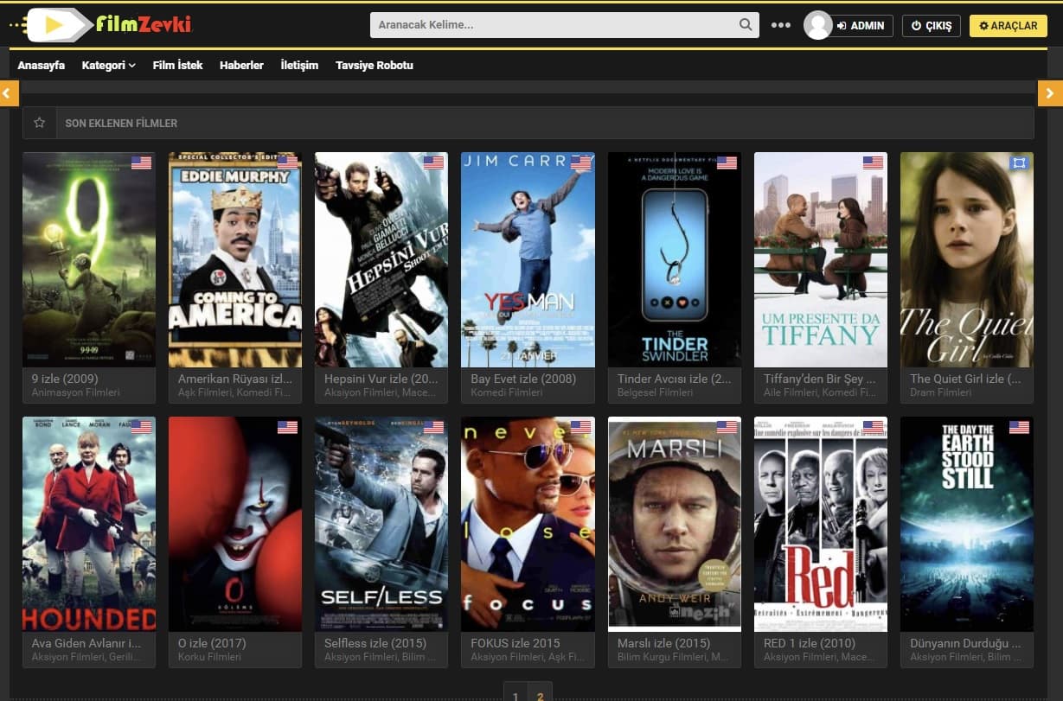Open the Film İstek menu item
This screenshot has height=701, width=1063.
[x=177, y=66]
